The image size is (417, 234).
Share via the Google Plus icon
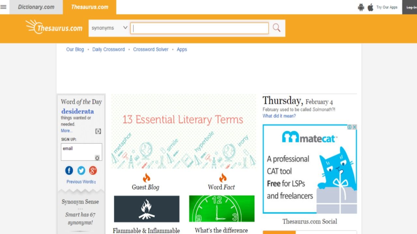pos(93,170)
